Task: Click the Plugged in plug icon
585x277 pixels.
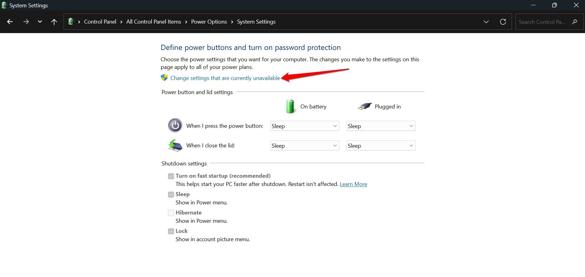Action: [365, 106]
